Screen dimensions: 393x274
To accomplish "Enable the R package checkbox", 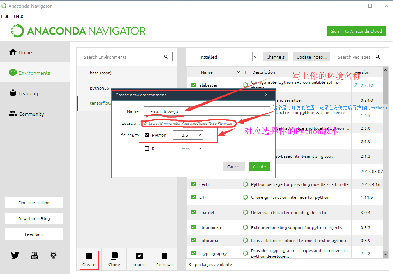I will pos(147,149).
